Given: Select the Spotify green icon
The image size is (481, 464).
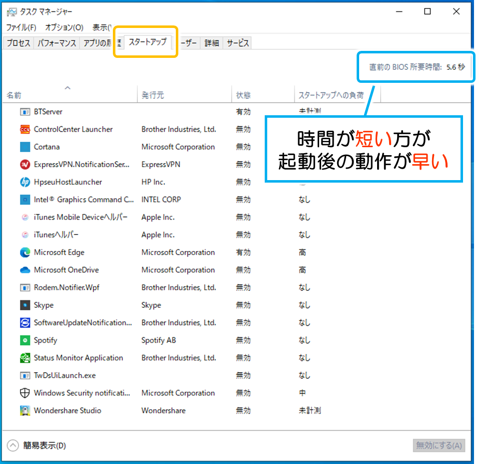Looking at the screenshot, I should pos(25,340).
